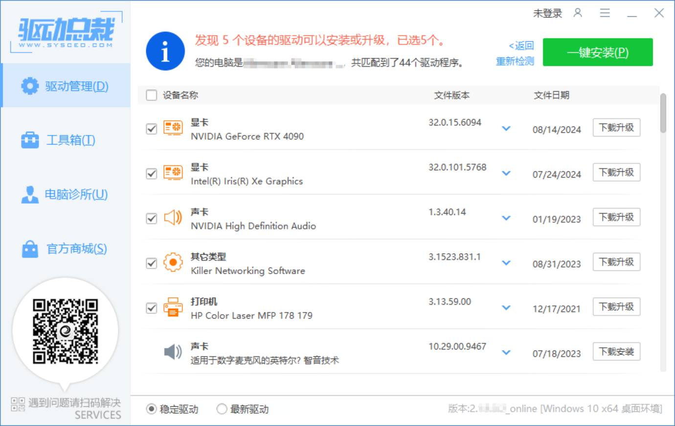Viewport: 675px width, 426px height.
Task: Click the 文件版本 column header
Action: (452, 95)
